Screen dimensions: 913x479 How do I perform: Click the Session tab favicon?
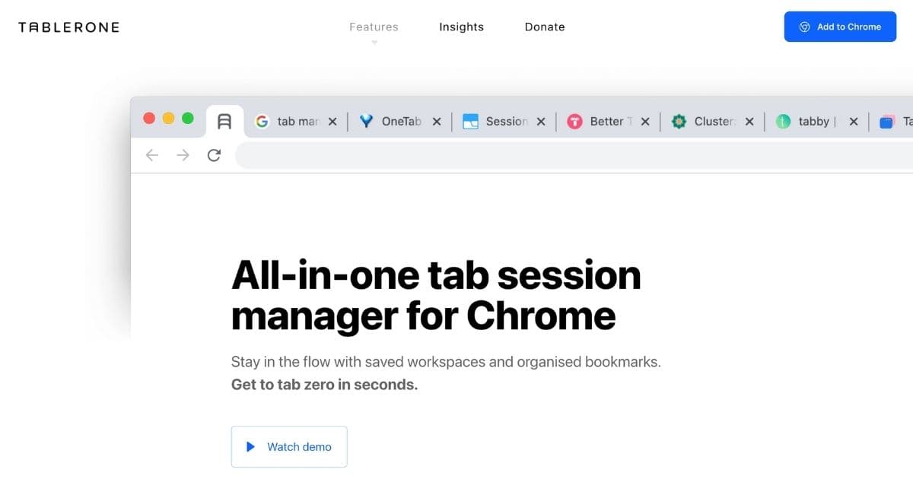(470, 121)
